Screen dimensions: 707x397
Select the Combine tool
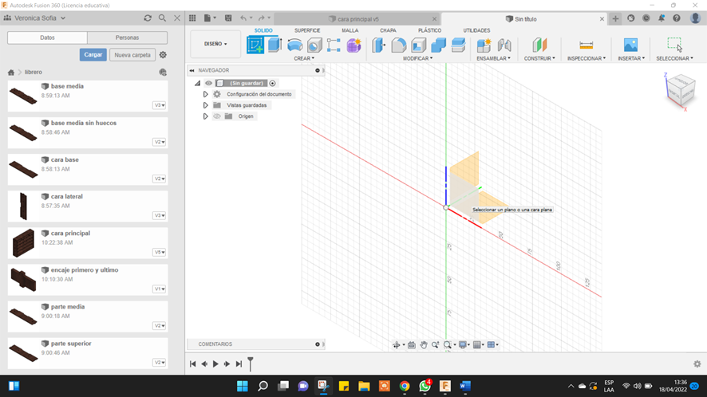click(438, 45)
